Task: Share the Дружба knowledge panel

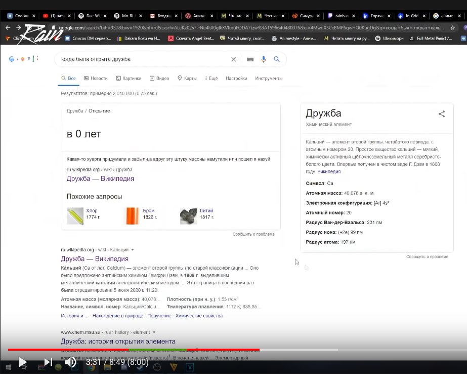Action: tap(442, 114)
